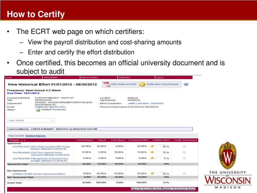Click the Certify Checkboxes column header
The image size is (257, 193).
tap(185, 140)
